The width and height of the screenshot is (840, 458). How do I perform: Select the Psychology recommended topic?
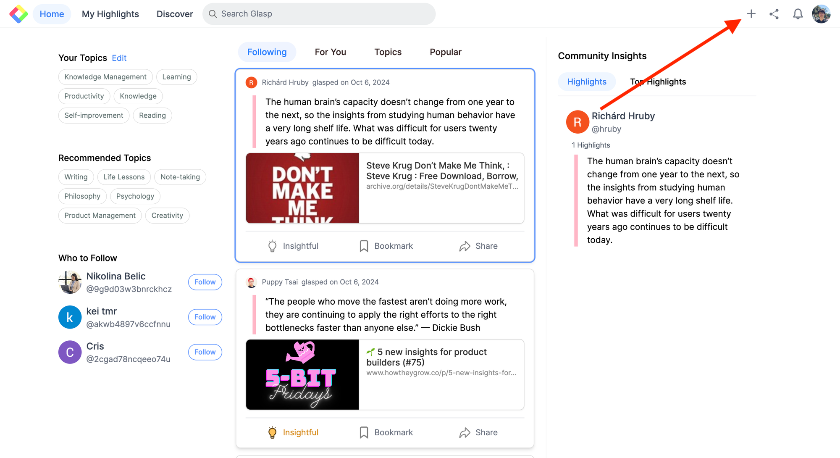(x=135, y=196)
